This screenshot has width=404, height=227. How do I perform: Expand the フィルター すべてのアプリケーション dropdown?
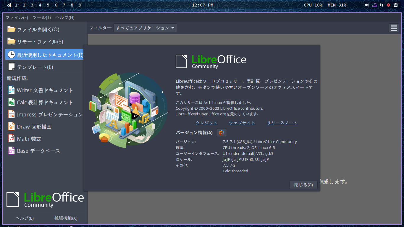(x=145, y=28)
